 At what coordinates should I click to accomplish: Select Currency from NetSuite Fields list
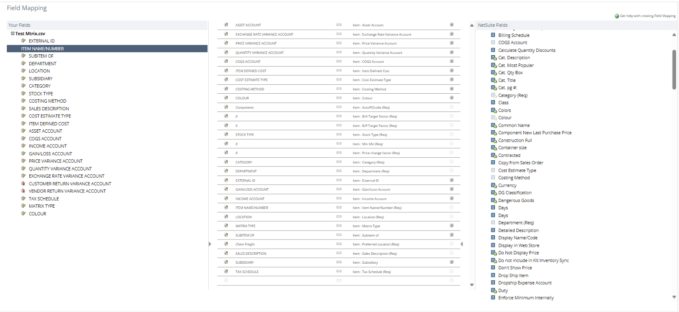pyautogui.click(x=507, y=185)
